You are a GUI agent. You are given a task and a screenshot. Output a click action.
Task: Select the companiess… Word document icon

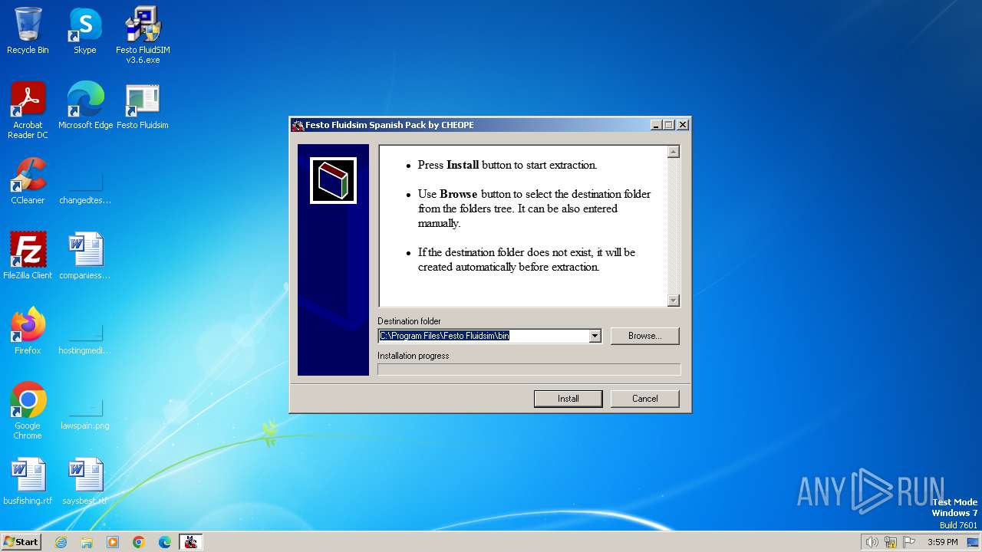click(x=85, y=256)
